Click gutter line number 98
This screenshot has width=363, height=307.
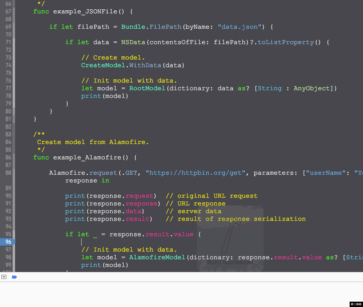point(8,257)
